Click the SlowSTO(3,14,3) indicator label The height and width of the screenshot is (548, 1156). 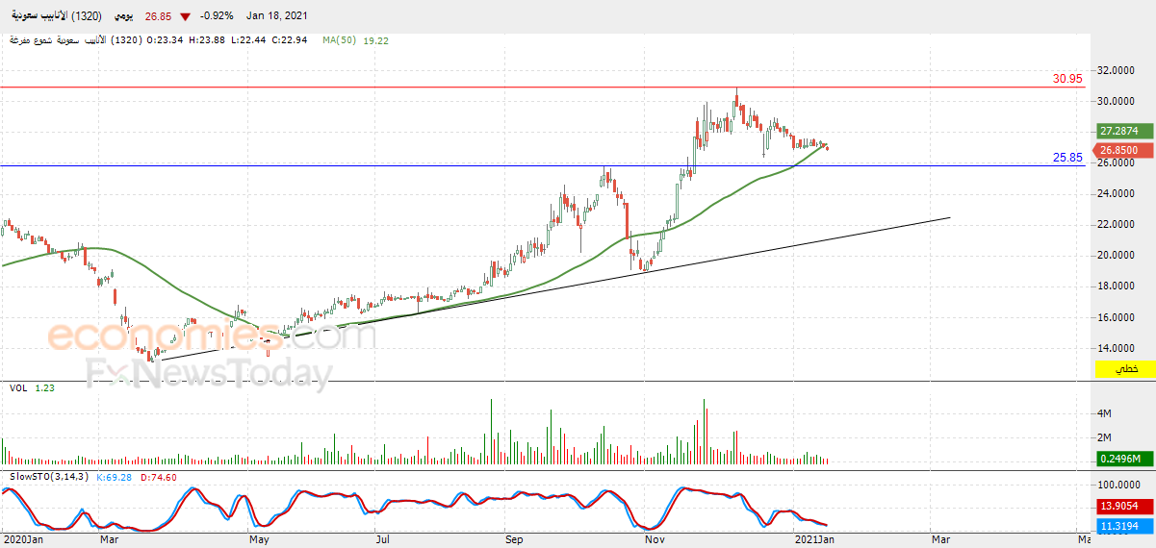coord(49,477)
